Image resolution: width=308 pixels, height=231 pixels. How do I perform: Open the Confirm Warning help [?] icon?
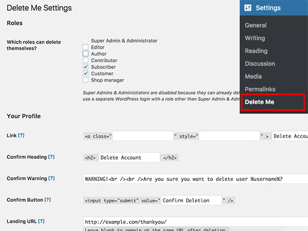[x=52, y=178]
